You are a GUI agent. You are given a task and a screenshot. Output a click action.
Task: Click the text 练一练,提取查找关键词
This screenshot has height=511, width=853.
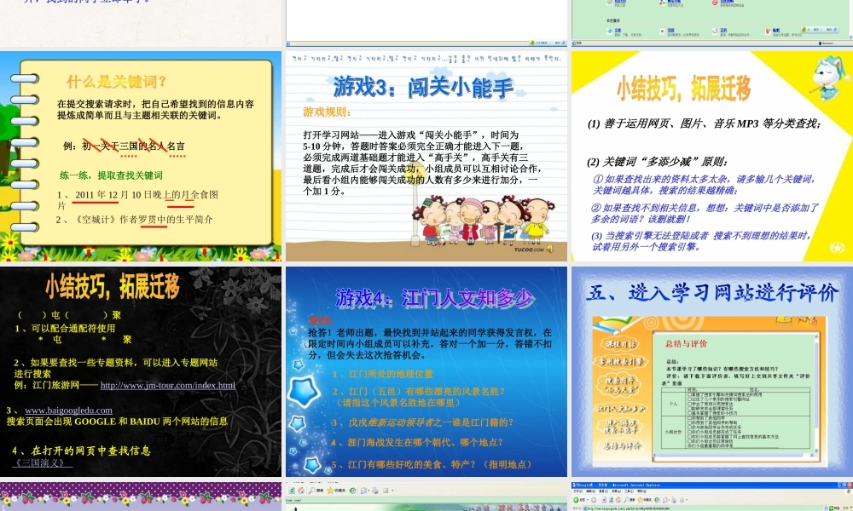[112, 175]
